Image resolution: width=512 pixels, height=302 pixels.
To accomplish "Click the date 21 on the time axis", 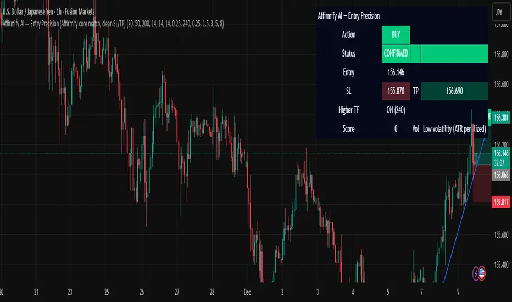I will tap(36, 292).
